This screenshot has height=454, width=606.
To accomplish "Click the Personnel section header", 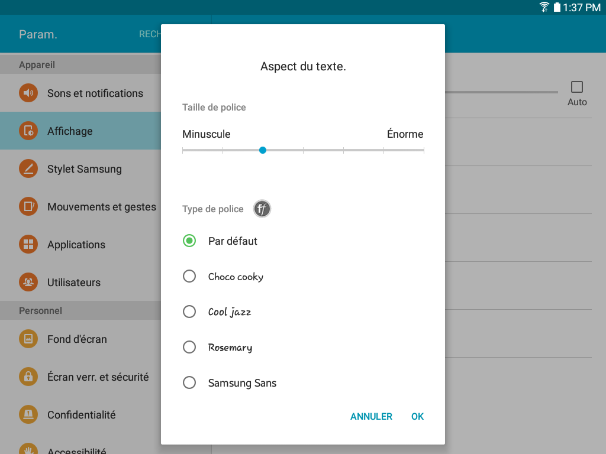I will click(40, 310).
